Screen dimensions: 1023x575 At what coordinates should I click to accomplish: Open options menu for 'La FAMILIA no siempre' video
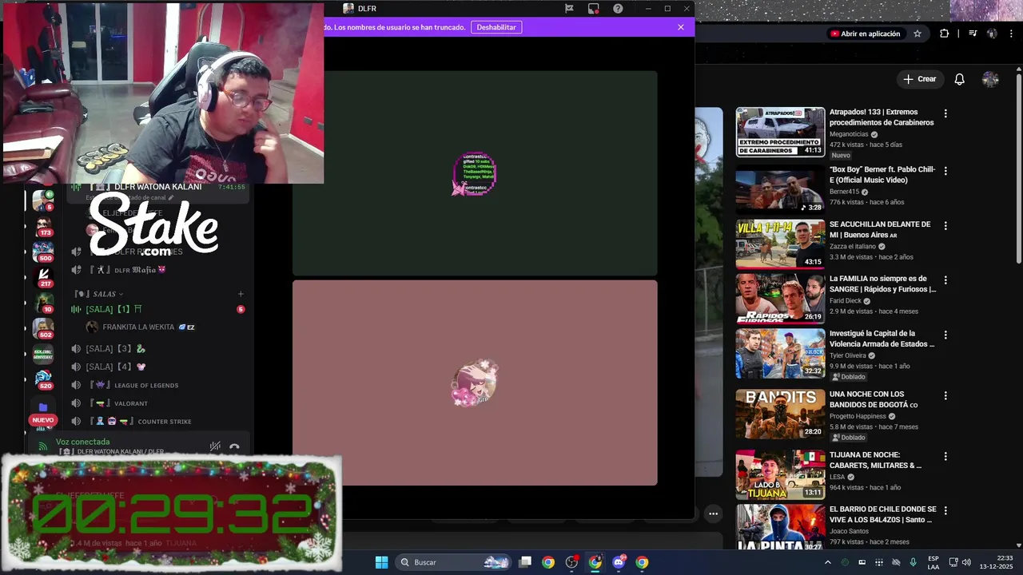tap(945, 280)
